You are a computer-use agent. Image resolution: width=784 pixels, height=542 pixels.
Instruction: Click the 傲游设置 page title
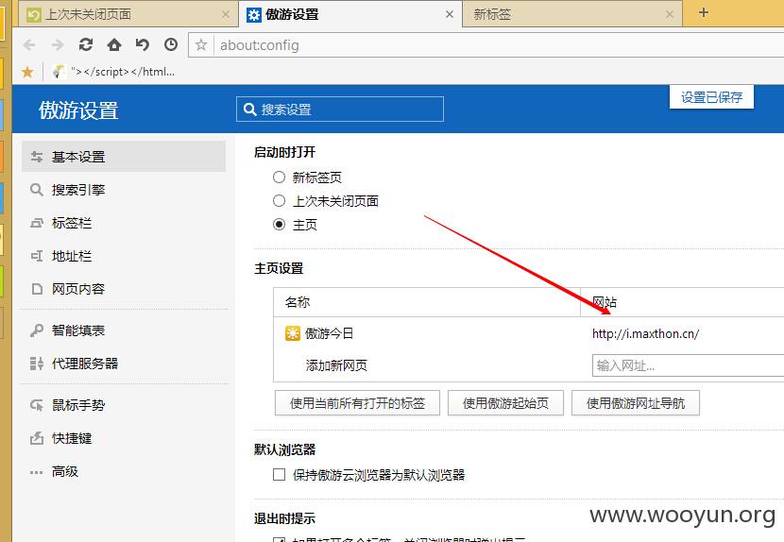coord(78,110)
